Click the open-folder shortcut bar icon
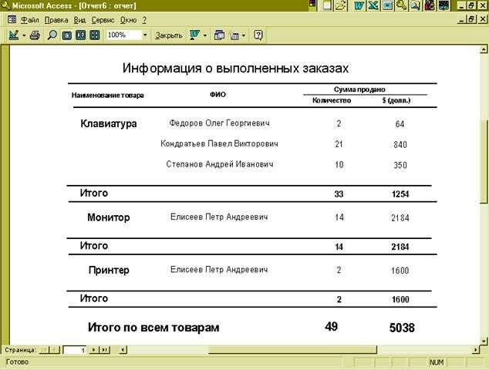Image resolution: width=489 pixels, height=370 pixels. (x=341, y=5)
